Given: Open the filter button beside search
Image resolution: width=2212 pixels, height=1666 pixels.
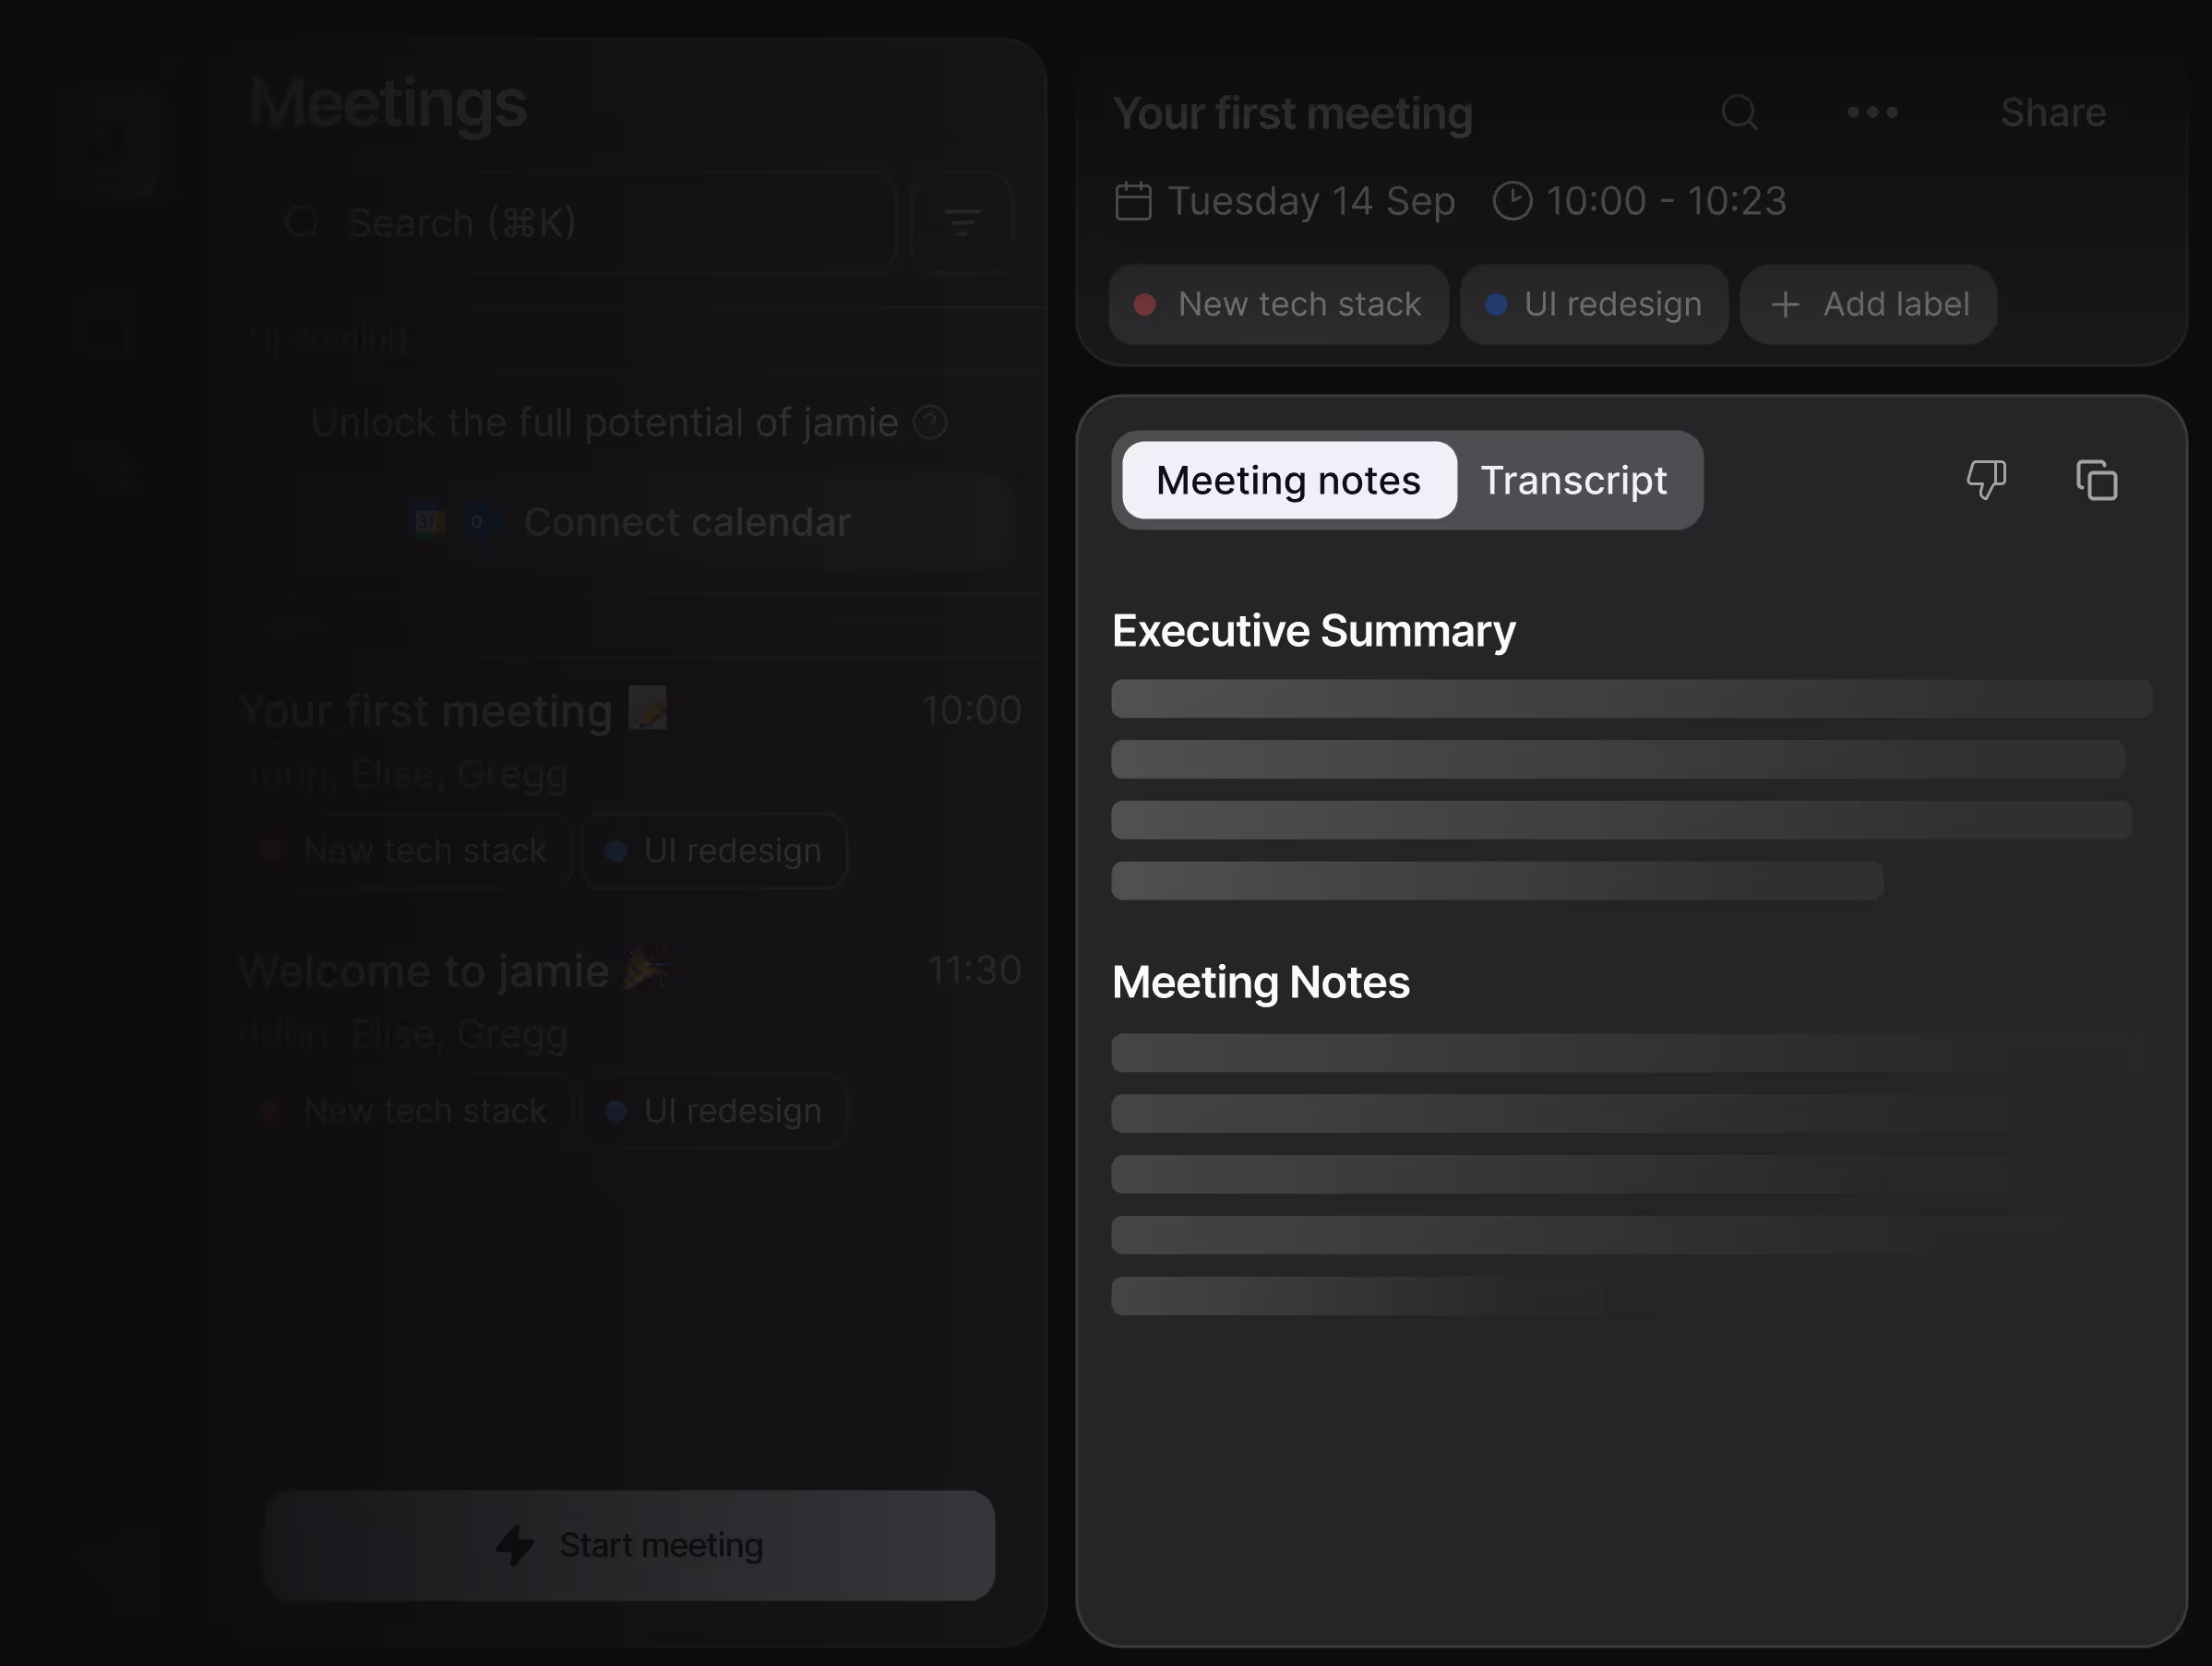Looking at the screenshot, I should (962, 222).
